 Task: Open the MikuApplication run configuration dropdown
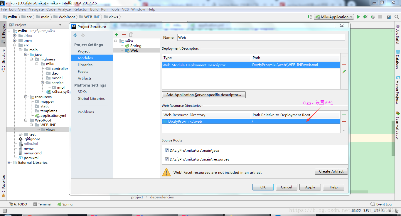click(334, 17)
